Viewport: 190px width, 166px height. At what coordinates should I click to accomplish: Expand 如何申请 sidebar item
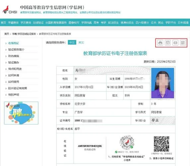[14, 75]
